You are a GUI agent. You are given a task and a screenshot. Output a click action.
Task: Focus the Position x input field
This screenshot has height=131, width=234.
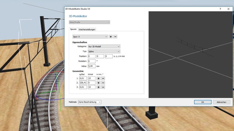click(91, 56)
